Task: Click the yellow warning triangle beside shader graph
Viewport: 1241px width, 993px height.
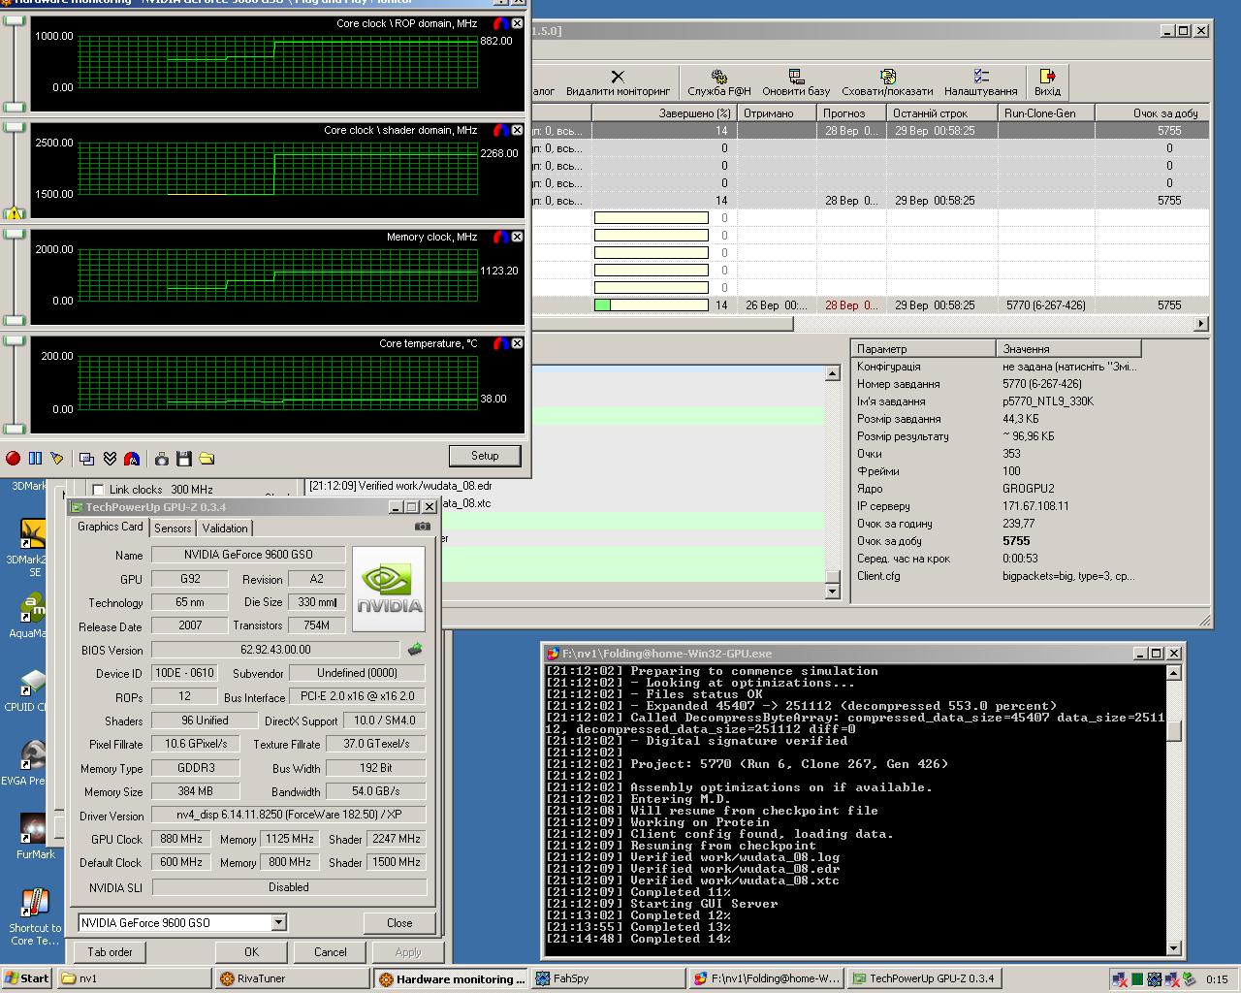Action: pos(14,214)
